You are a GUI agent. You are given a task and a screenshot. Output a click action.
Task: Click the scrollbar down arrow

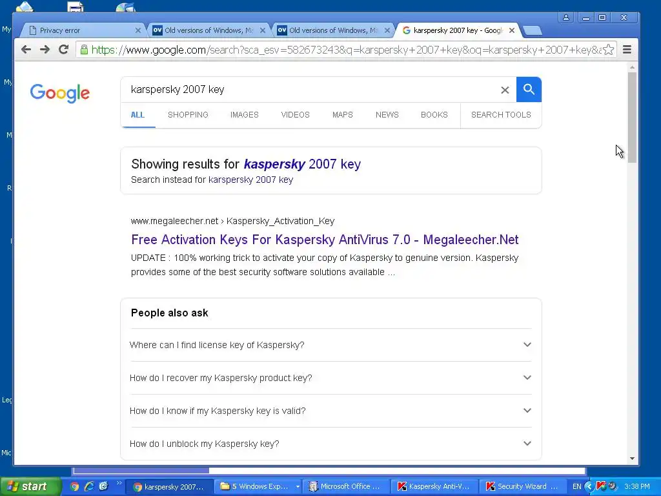pyautogui.click(x=632, y=459)
